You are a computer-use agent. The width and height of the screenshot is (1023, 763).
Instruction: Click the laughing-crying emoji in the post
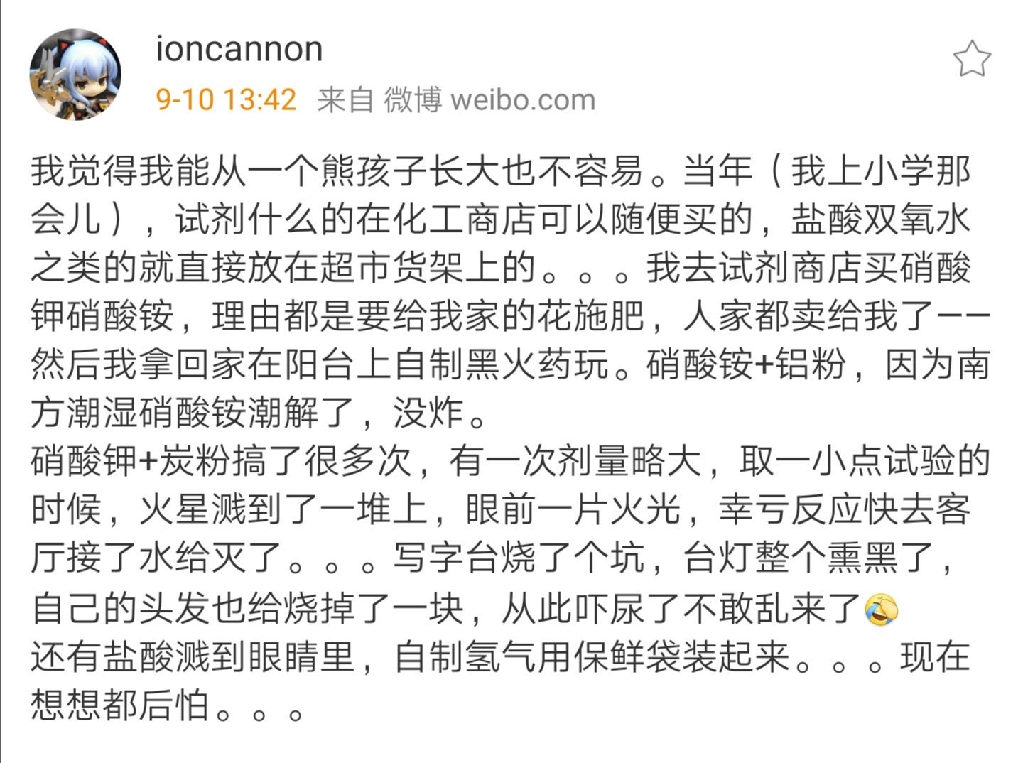[x=882, y=610]
